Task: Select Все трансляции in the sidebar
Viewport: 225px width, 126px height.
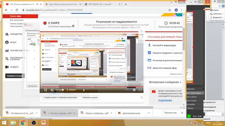Action: click(17, 20)
